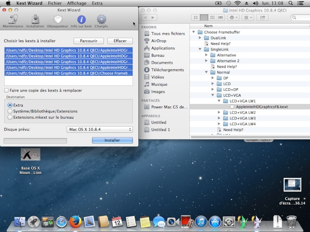Expand the DualLink folder
This screenshot has width=310, height=232.
[x=200, y=38]
